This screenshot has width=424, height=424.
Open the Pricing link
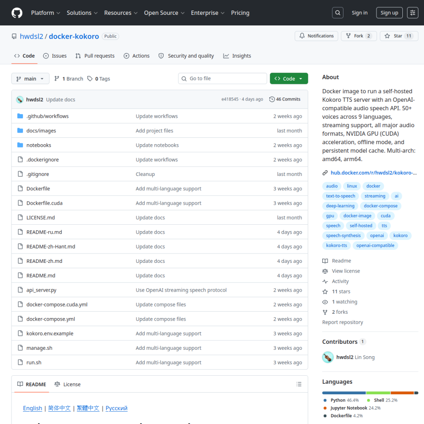click(x=240, y=13)
